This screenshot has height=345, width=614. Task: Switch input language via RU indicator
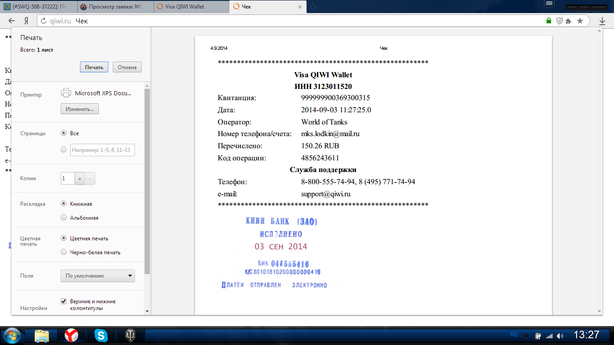[514, 335]
